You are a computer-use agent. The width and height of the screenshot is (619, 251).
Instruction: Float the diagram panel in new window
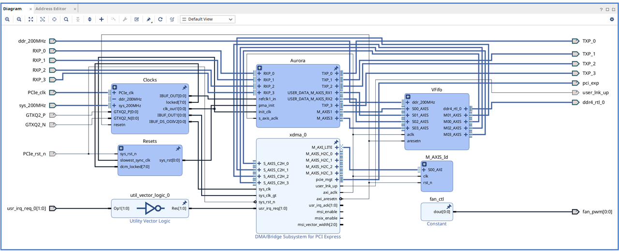[x=614, y=9]
